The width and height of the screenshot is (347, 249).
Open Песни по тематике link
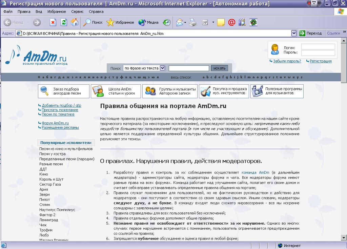(x=58, y=114)
